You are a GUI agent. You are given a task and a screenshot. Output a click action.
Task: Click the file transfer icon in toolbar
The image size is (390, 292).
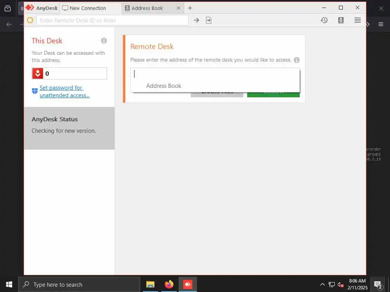point(209,20)
